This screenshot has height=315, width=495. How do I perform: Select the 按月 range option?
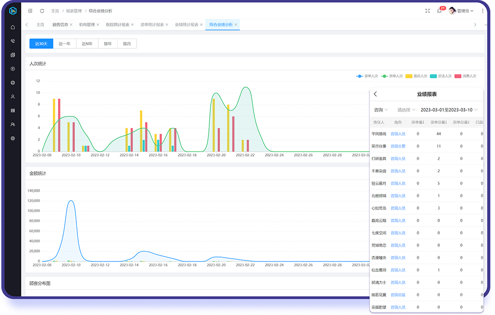[127, 44]
